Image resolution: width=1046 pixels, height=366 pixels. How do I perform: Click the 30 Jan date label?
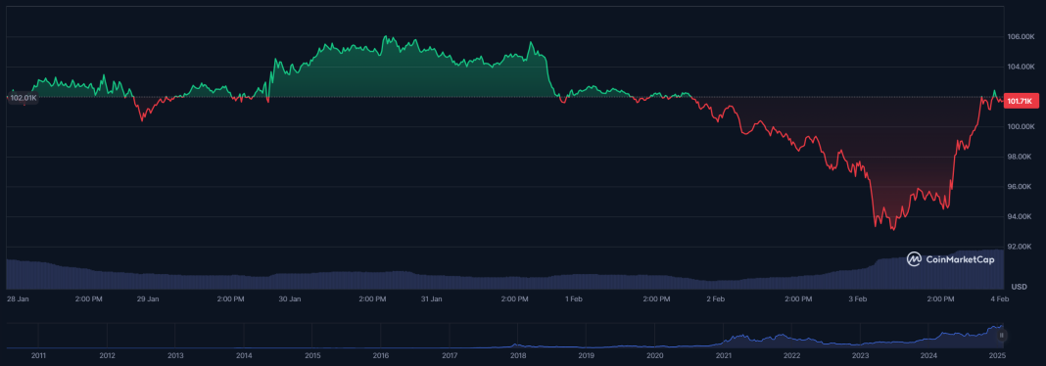(290, 299)
